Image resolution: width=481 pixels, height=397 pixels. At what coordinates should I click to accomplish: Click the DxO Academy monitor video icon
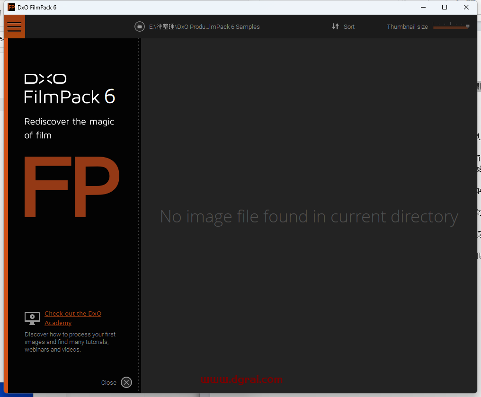click(x=32, y=318)
